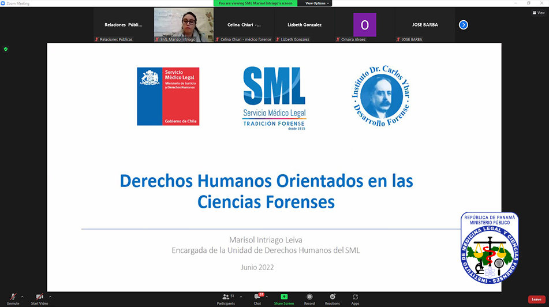
Task: Click the slide title Derechos Humanos Orientados
Action: point(267,191)
